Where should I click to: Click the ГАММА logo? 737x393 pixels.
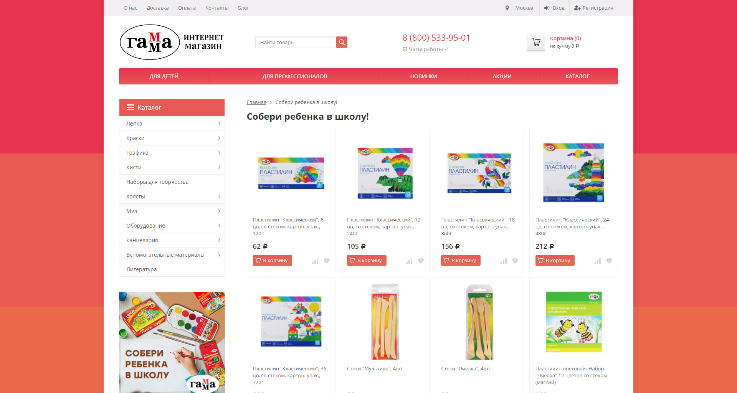point(172,42)
